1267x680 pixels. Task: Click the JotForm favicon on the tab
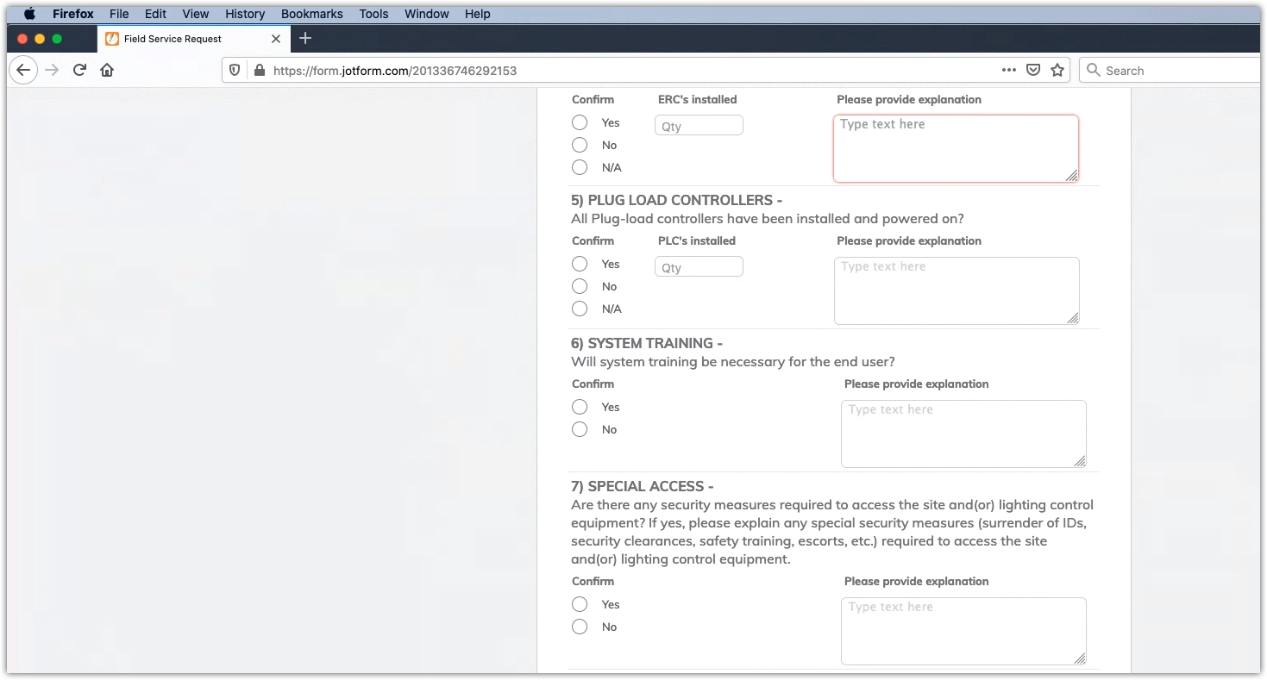point(112,39)
